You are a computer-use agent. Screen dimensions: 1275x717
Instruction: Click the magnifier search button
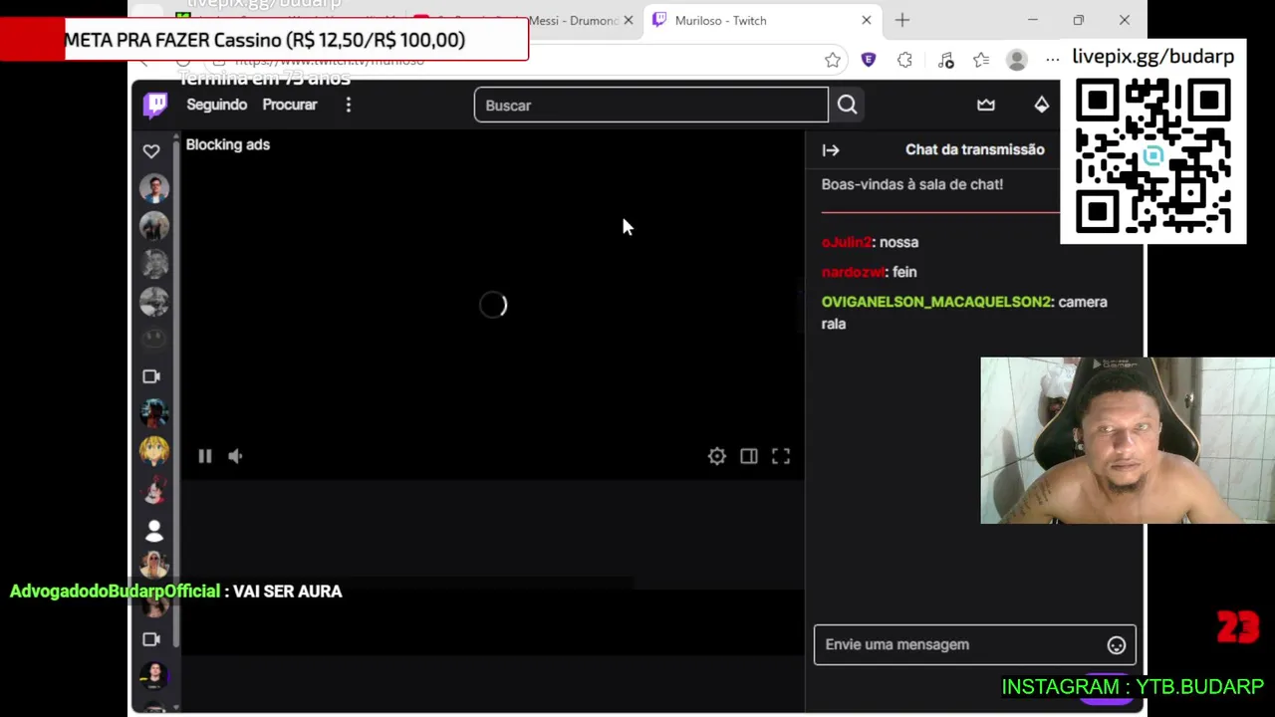point(847,105)
